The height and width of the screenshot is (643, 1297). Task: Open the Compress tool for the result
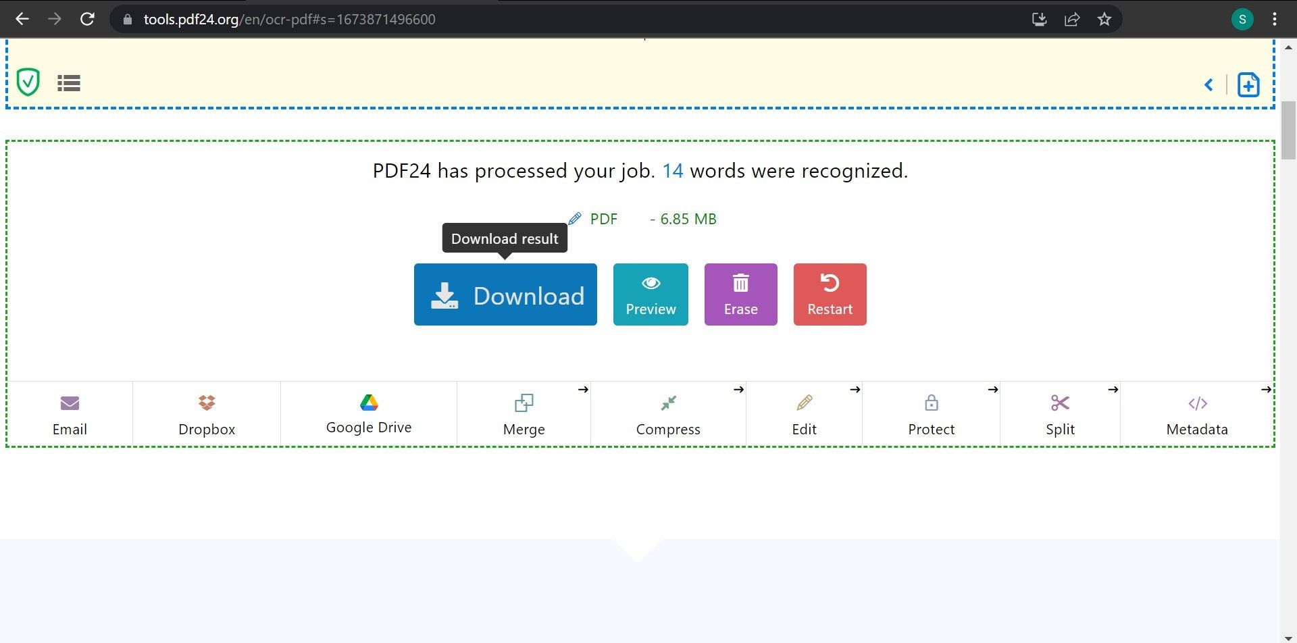tap(668, 413)
